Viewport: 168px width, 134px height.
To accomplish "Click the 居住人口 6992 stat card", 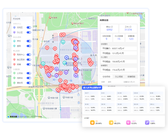I will click(x=109, y=28).
